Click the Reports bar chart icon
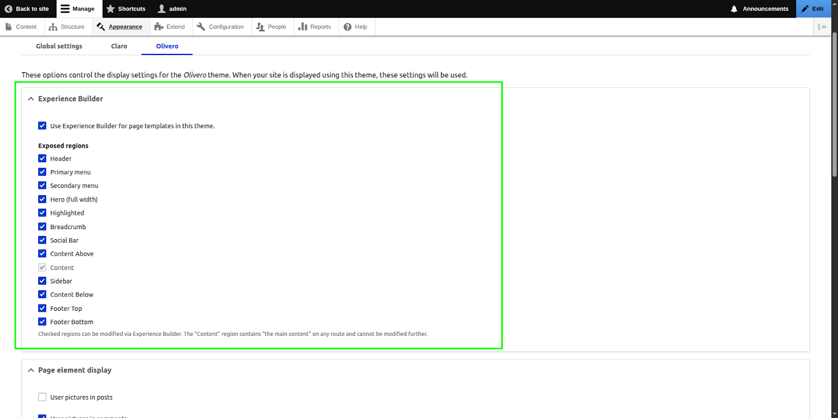 pos(303,27)
